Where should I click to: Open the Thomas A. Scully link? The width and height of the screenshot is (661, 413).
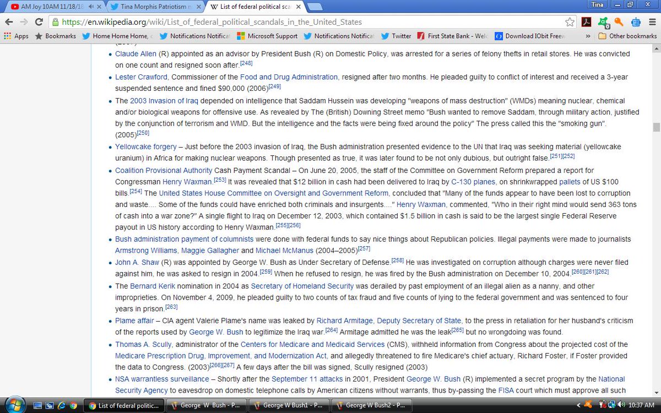[143, 345]
